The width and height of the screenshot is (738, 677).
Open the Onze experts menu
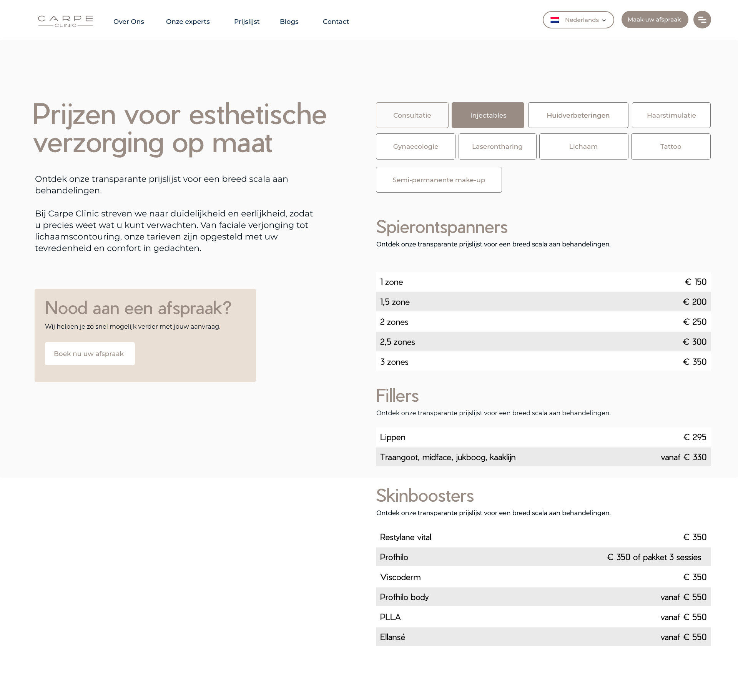[x=188, y=22]
